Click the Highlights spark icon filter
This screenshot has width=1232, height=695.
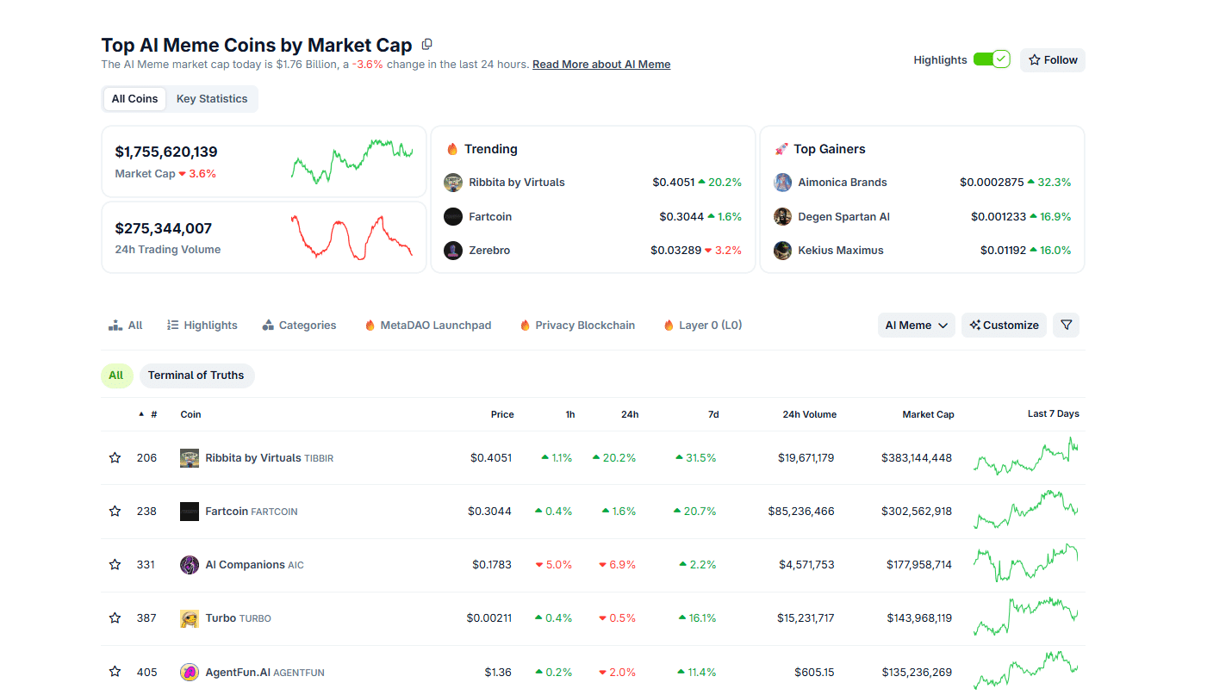pos(172,325)
